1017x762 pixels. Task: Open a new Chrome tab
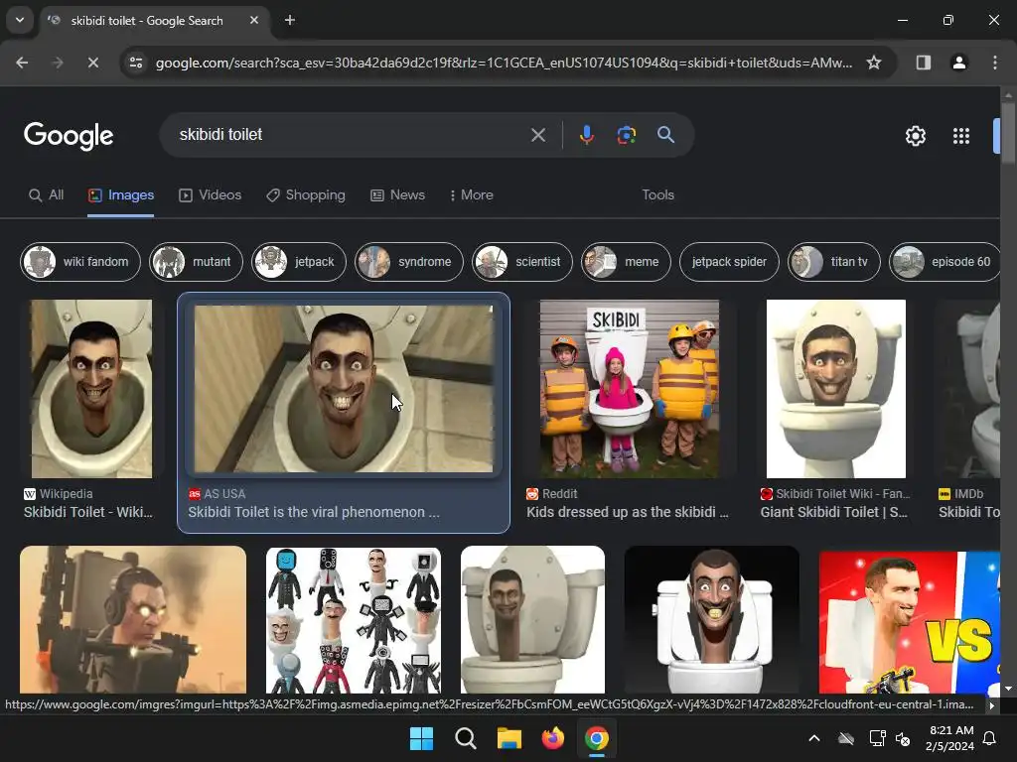(290, 20)
